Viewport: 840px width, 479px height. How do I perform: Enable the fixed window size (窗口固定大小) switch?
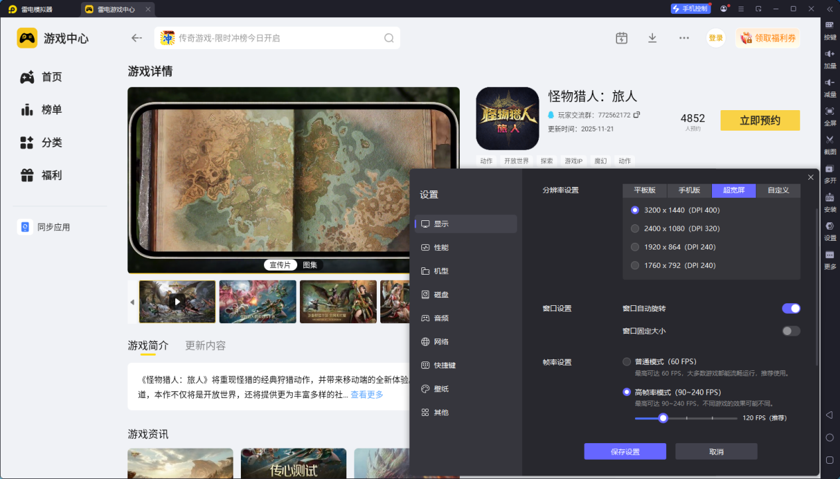(791, 331)
